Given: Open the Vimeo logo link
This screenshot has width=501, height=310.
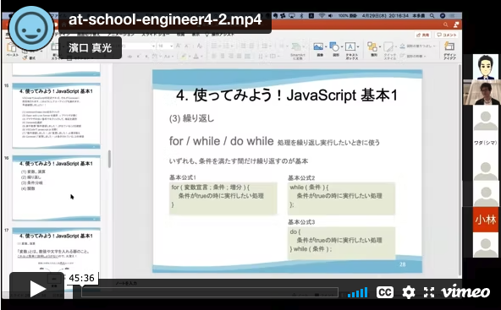Looking at the screenshot, I should click(465, 291).
